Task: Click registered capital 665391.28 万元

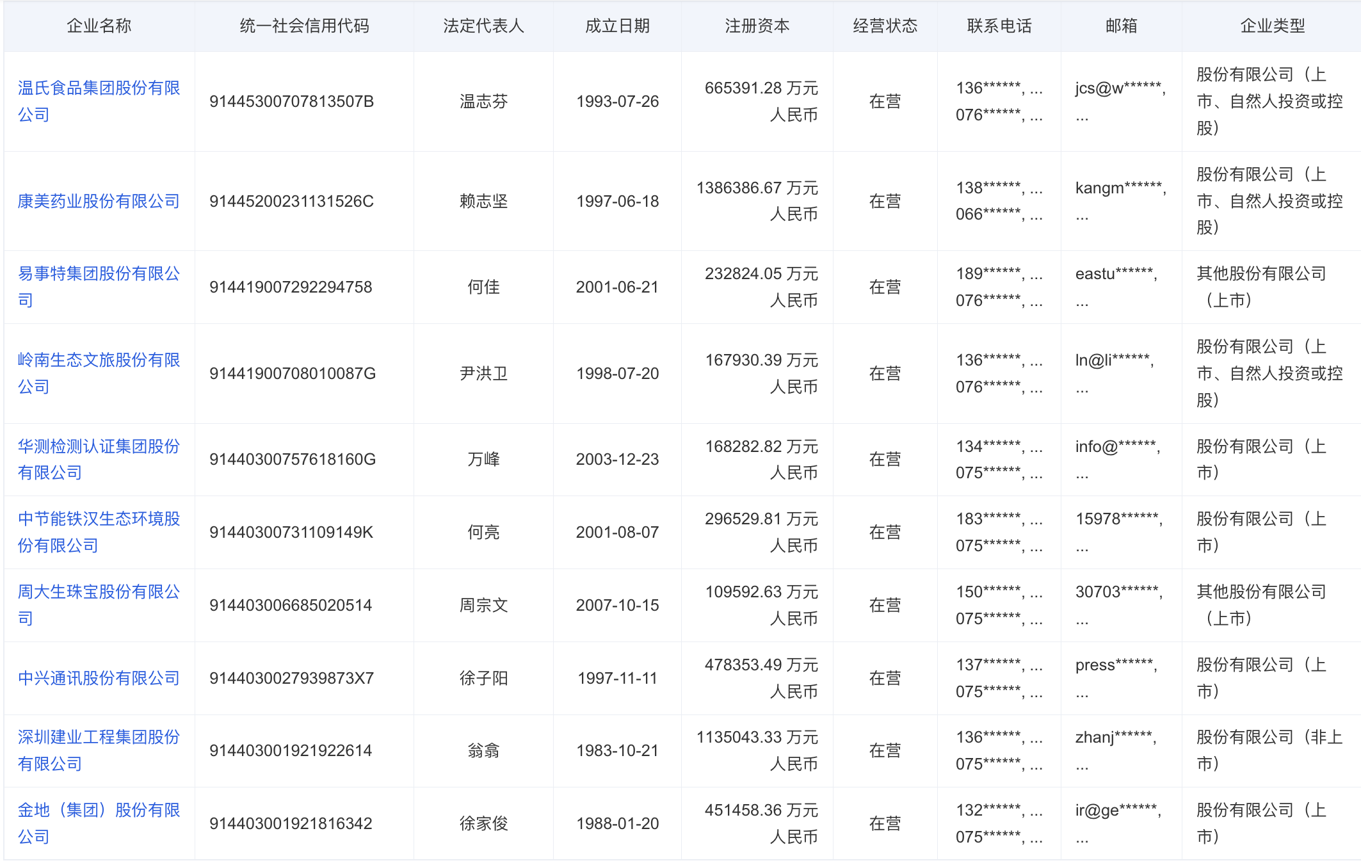Action: point(761,88)
